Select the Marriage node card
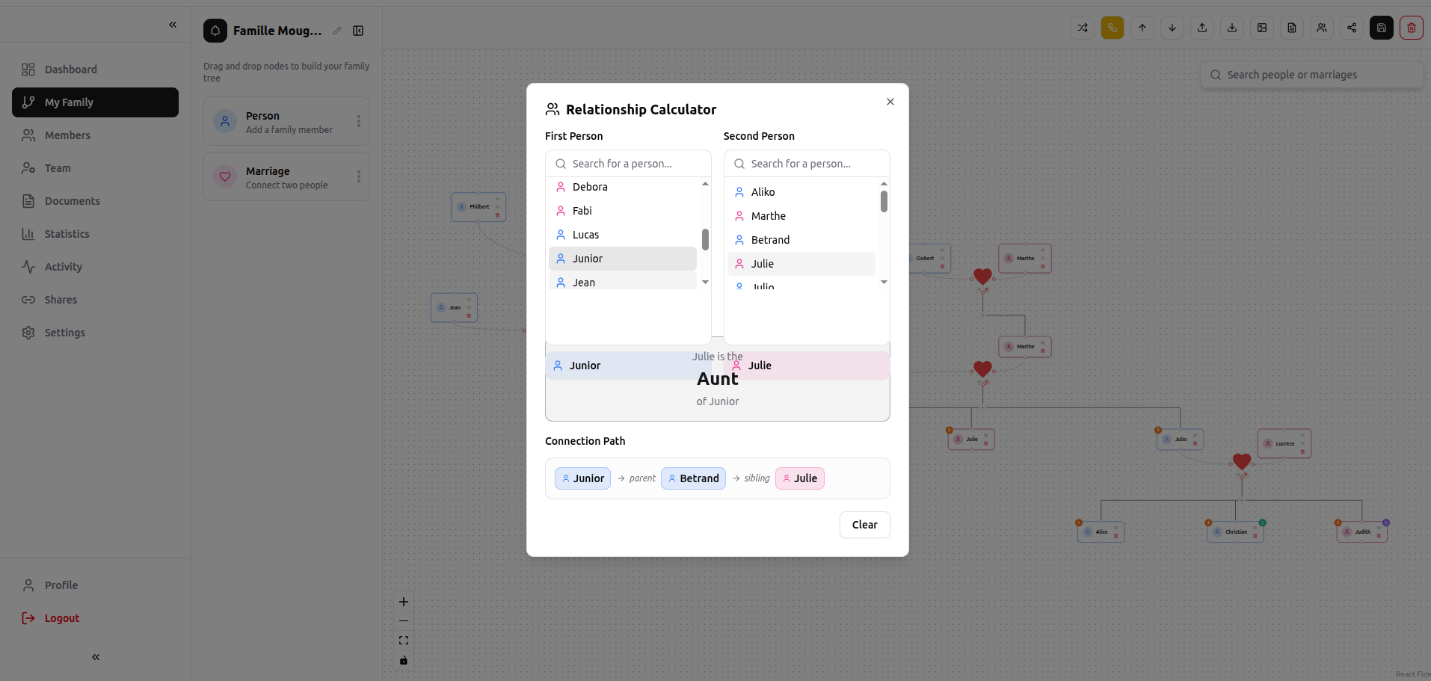The image size is (1431, 681). pos(286,176)
